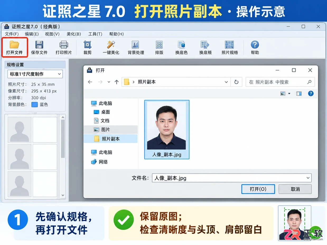Open the 文件(F) menu
Viewport: 327px width, 245px height.
coord(12,34)
